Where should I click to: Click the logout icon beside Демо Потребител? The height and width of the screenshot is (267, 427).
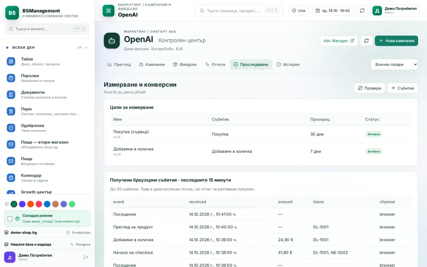click(x=86, y=257)
